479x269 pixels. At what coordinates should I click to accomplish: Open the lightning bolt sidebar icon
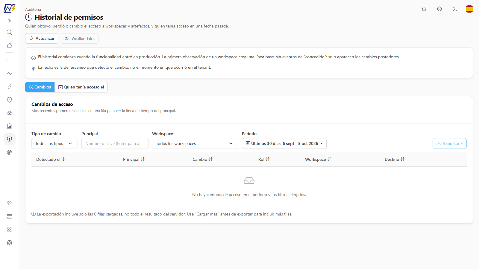pos(10,87)
